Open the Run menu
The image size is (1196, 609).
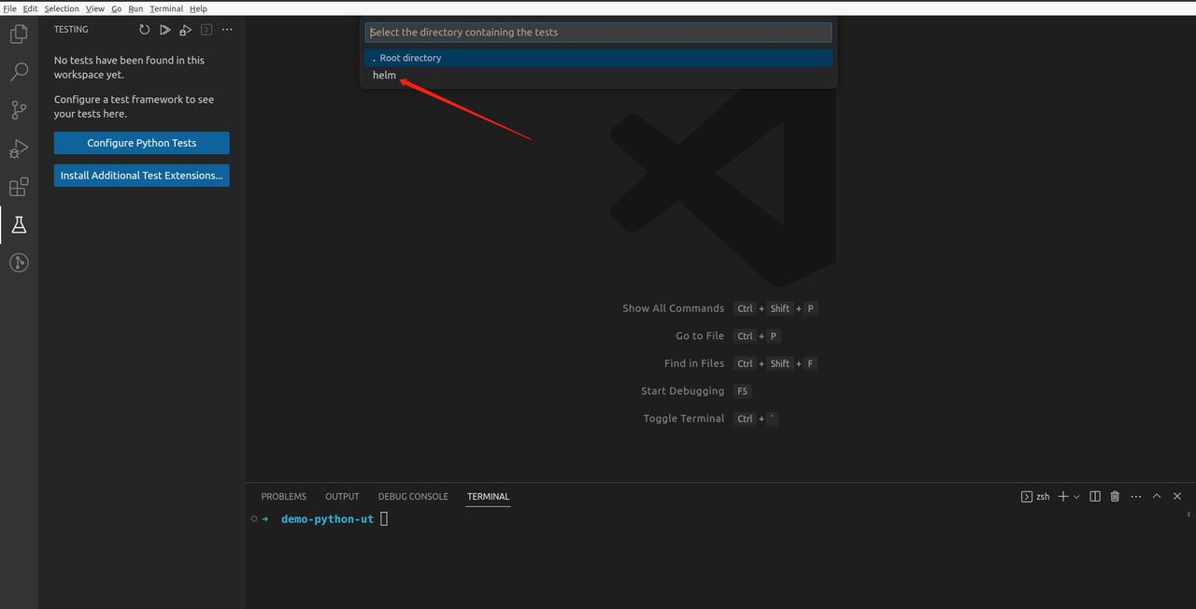point(135,8)
